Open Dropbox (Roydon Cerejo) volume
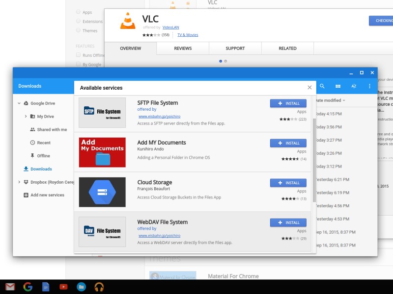The width and height of the screenshot is (393, 294). [x=52, y=182]
